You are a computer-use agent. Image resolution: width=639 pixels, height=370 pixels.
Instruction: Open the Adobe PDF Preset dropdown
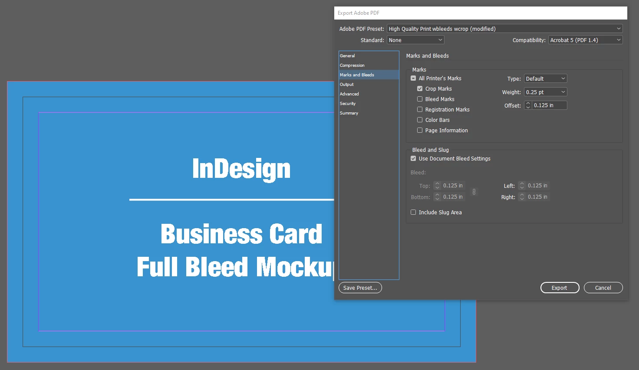[x=504, y=29]
